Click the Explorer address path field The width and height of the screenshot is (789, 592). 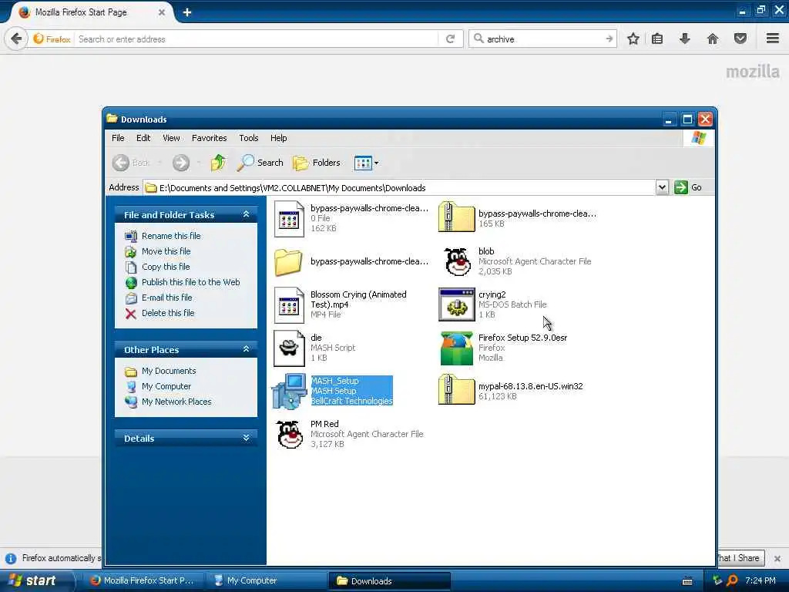(x=399, y=188)
